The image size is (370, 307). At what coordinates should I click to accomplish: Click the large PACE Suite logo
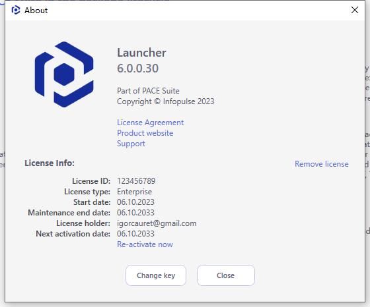(x=64, y=74)
